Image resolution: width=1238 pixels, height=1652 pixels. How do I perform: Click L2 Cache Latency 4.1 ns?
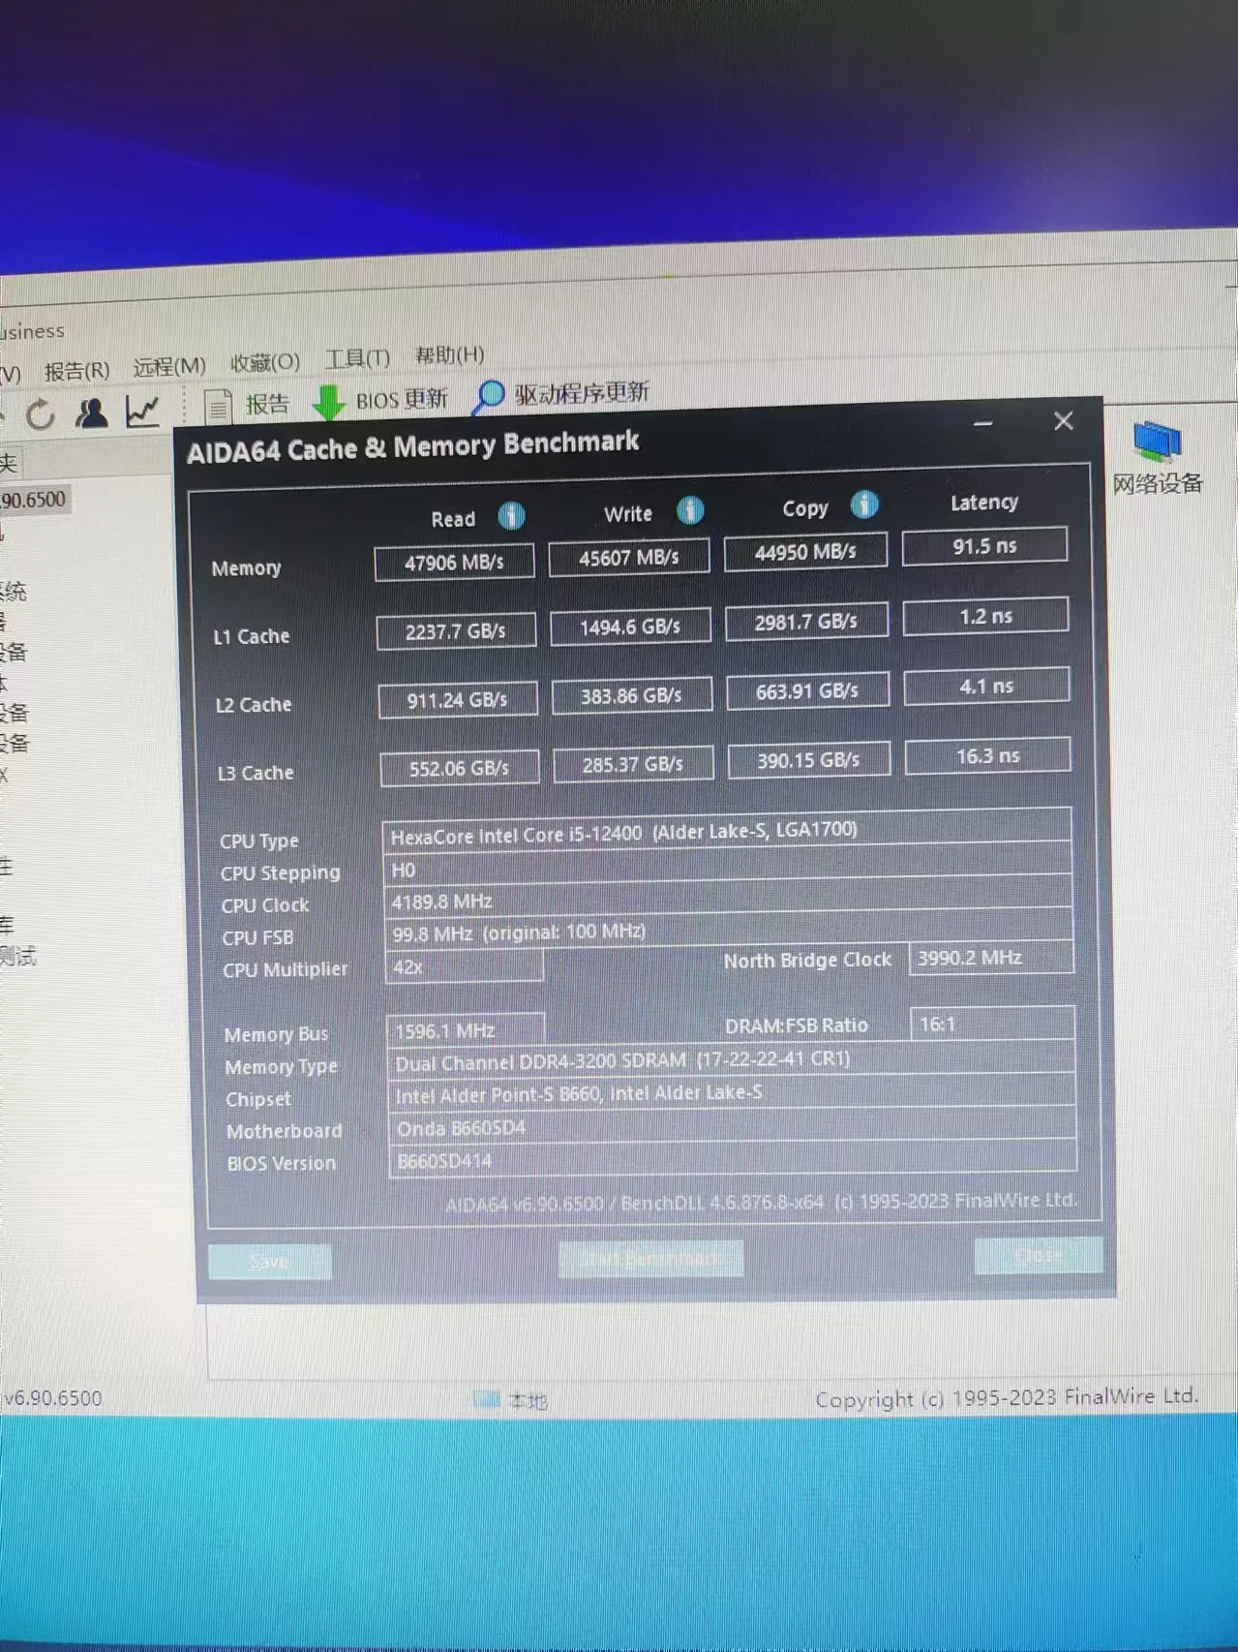click(x=986, y=686)
